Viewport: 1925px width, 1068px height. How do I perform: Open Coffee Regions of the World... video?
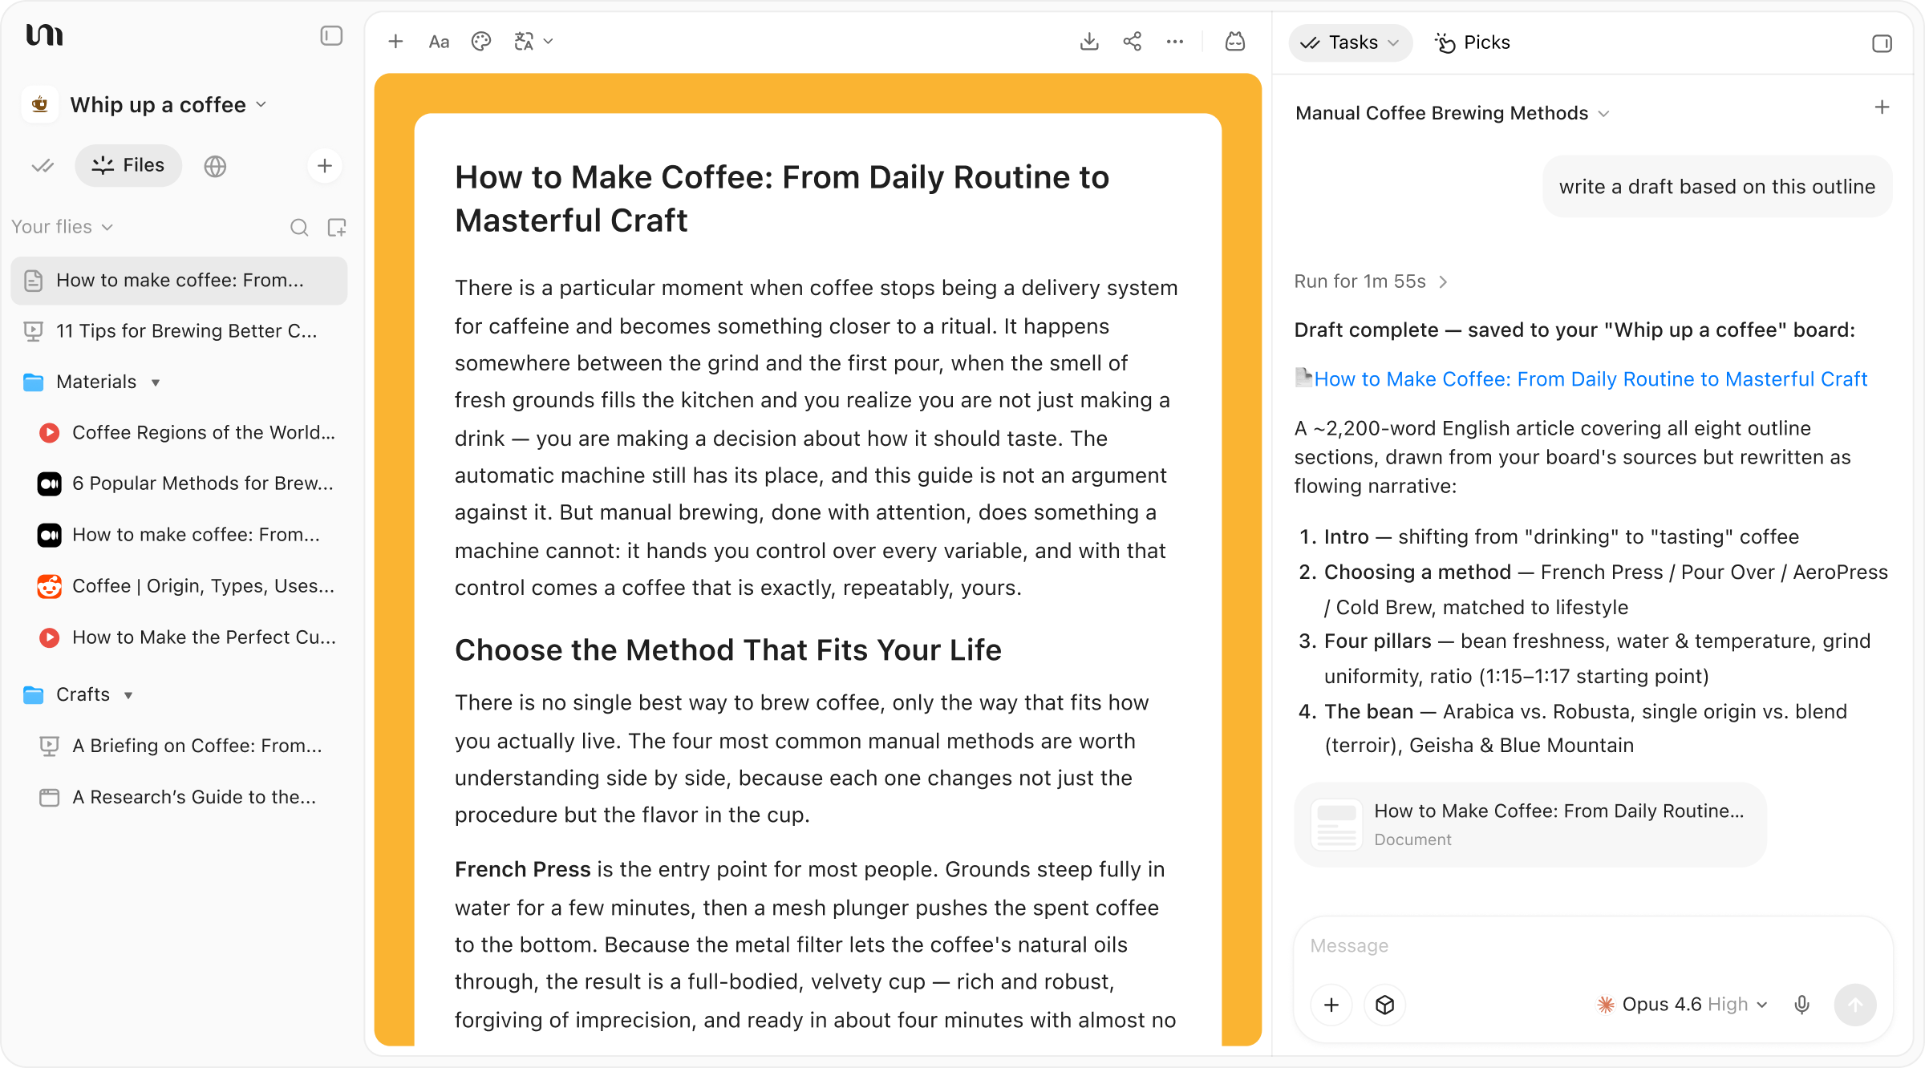[187, 433]
